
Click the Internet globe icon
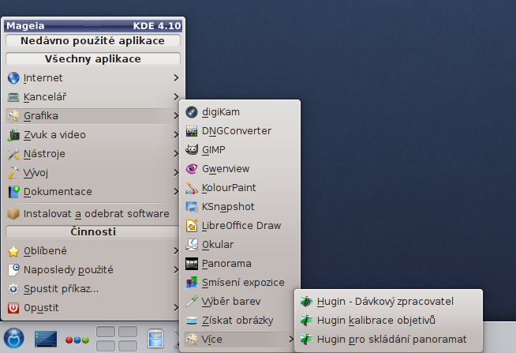tap(13, 78)
